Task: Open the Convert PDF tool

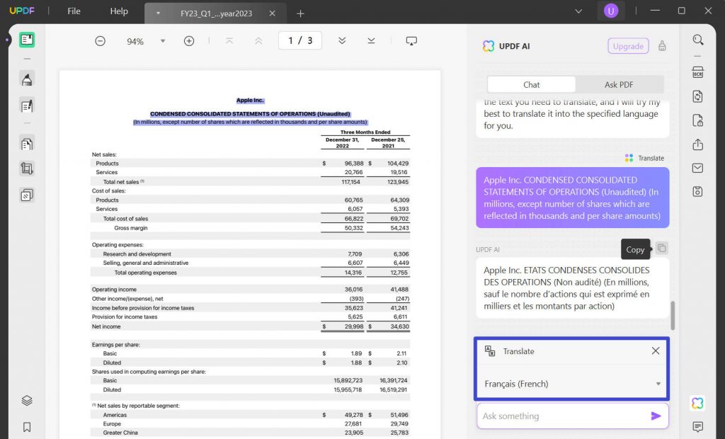Action: [697, 96]
